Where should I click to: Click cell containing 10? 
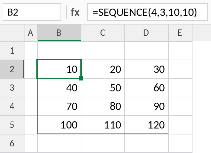59,69
